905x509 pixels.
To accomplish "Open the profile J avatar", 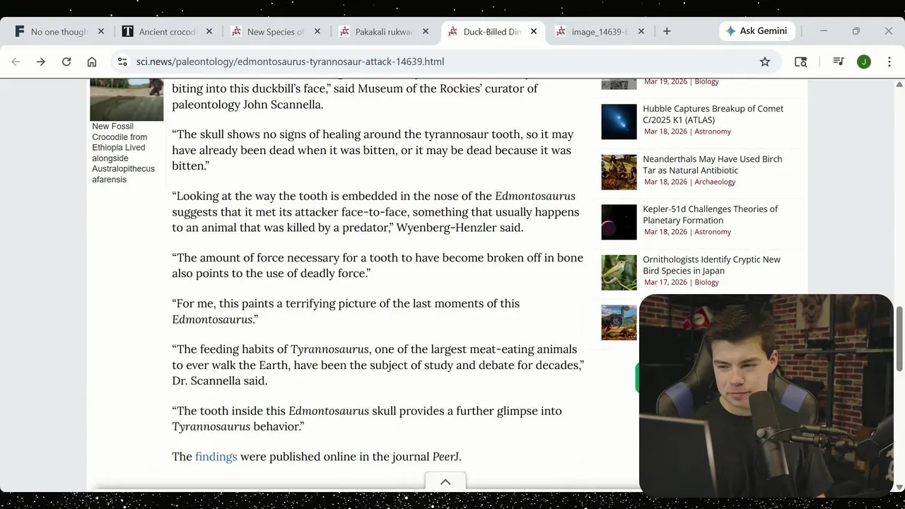I will (x=864, y=62).
